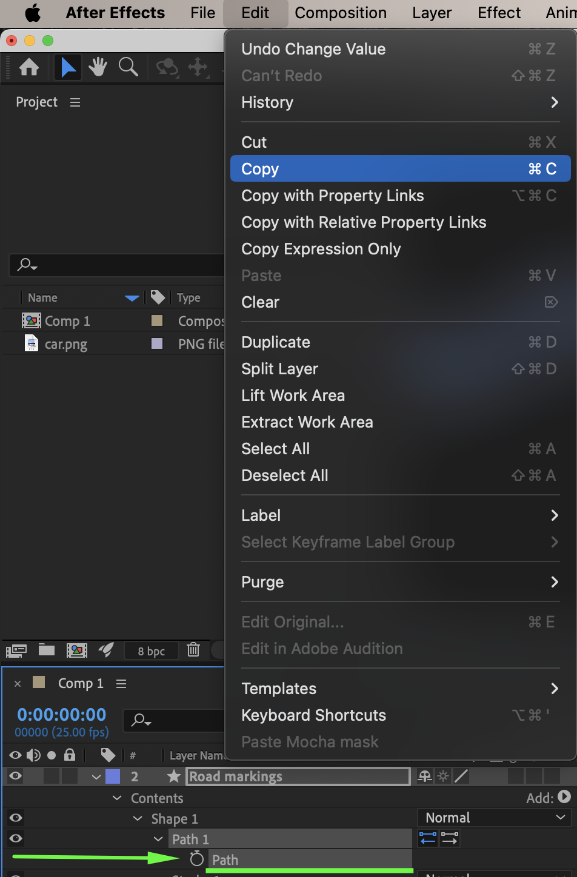Click the stopwatch next to Path
577x877 pixels.
196,859
